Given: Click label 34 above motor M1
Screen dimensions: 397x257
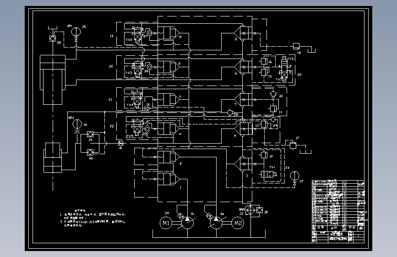Looking at the screenshot, I should [x=167, y=213].
